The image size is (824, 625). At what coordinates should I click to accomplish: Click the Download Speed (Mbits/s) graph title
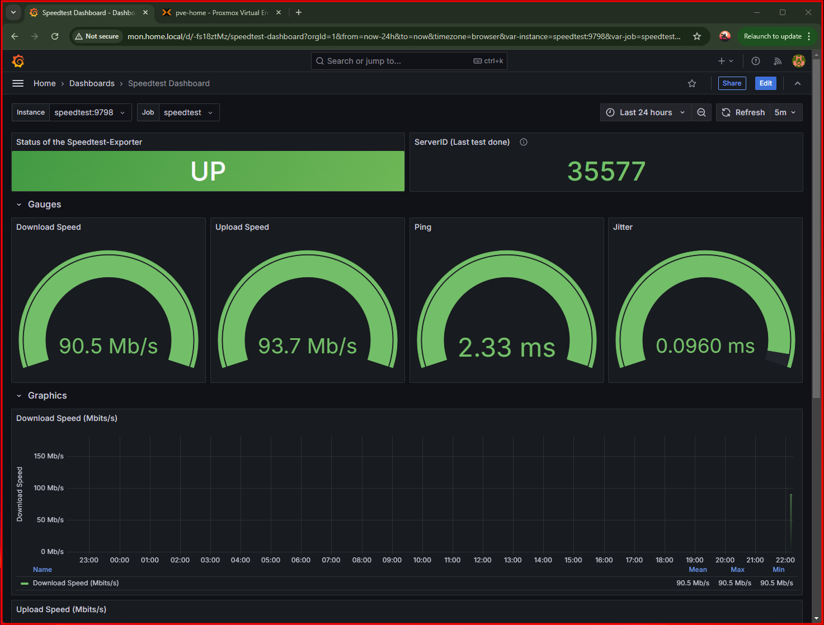click(67, 418)
